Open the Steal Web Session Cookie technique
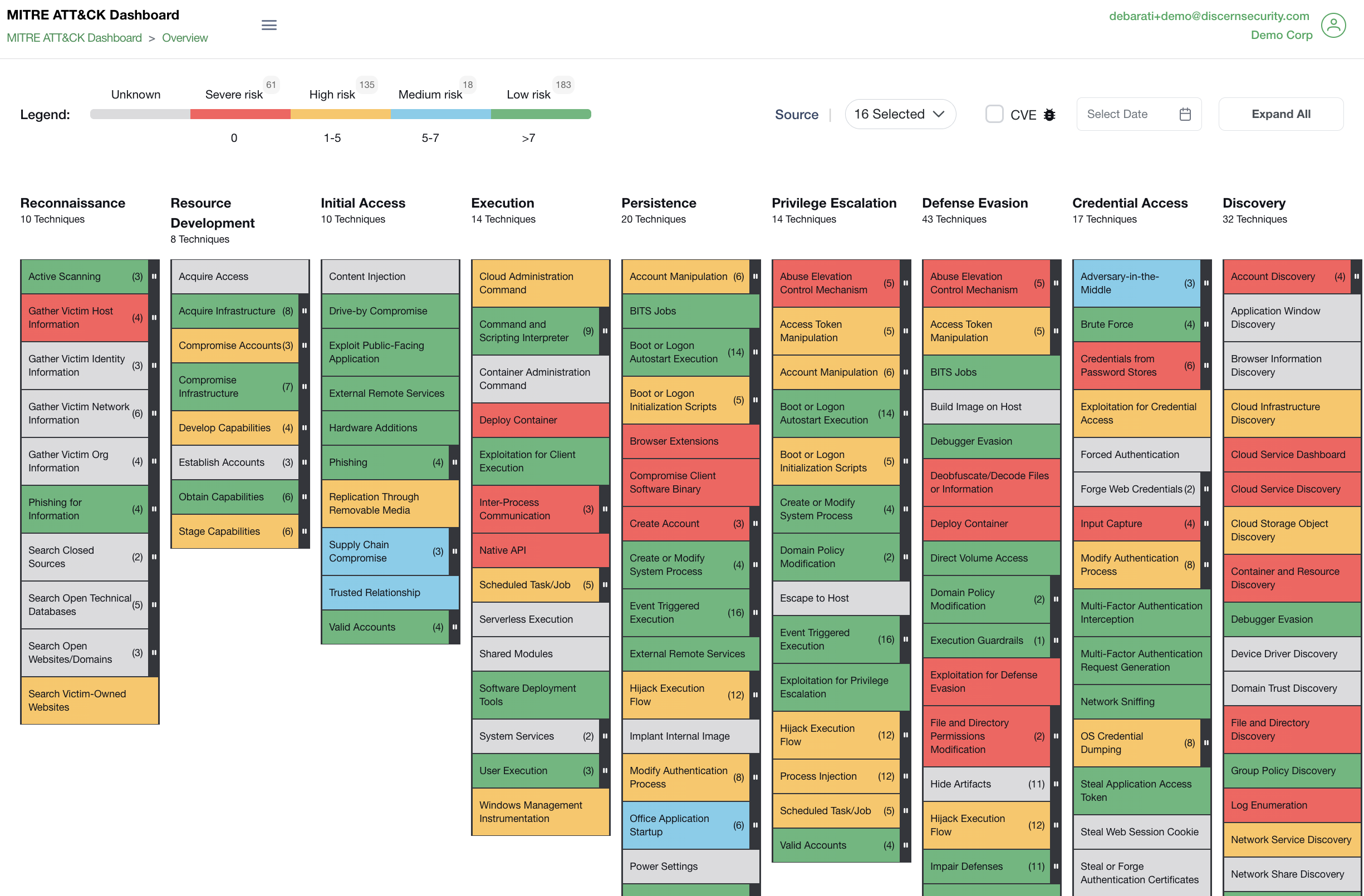This screenshot has height=896, width=1364. tap(1142, 833)
